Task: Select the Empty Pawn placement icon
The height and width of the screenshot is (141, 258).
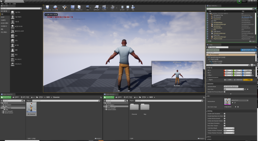Action: 12,22
